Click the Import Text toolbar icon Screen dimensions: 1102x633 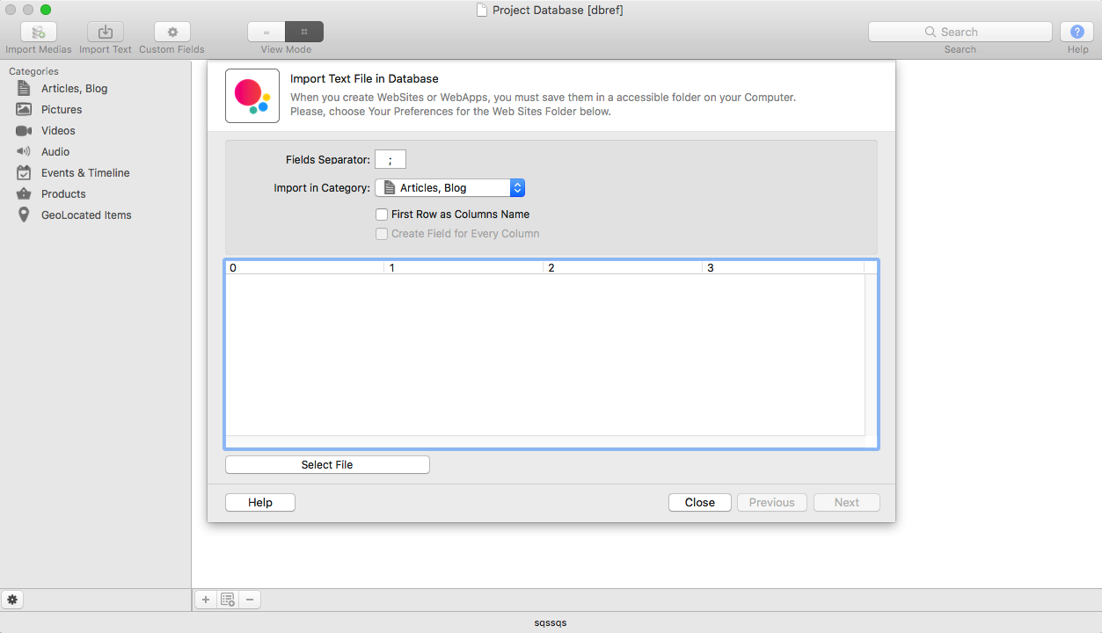point(106,33)
